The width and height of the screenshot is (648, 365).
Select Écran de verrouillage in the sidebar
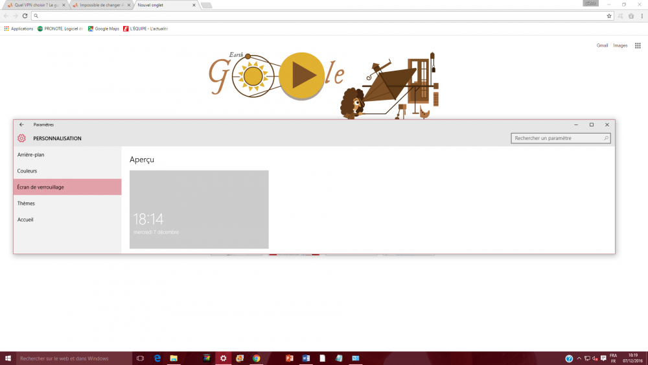(67, 187)
